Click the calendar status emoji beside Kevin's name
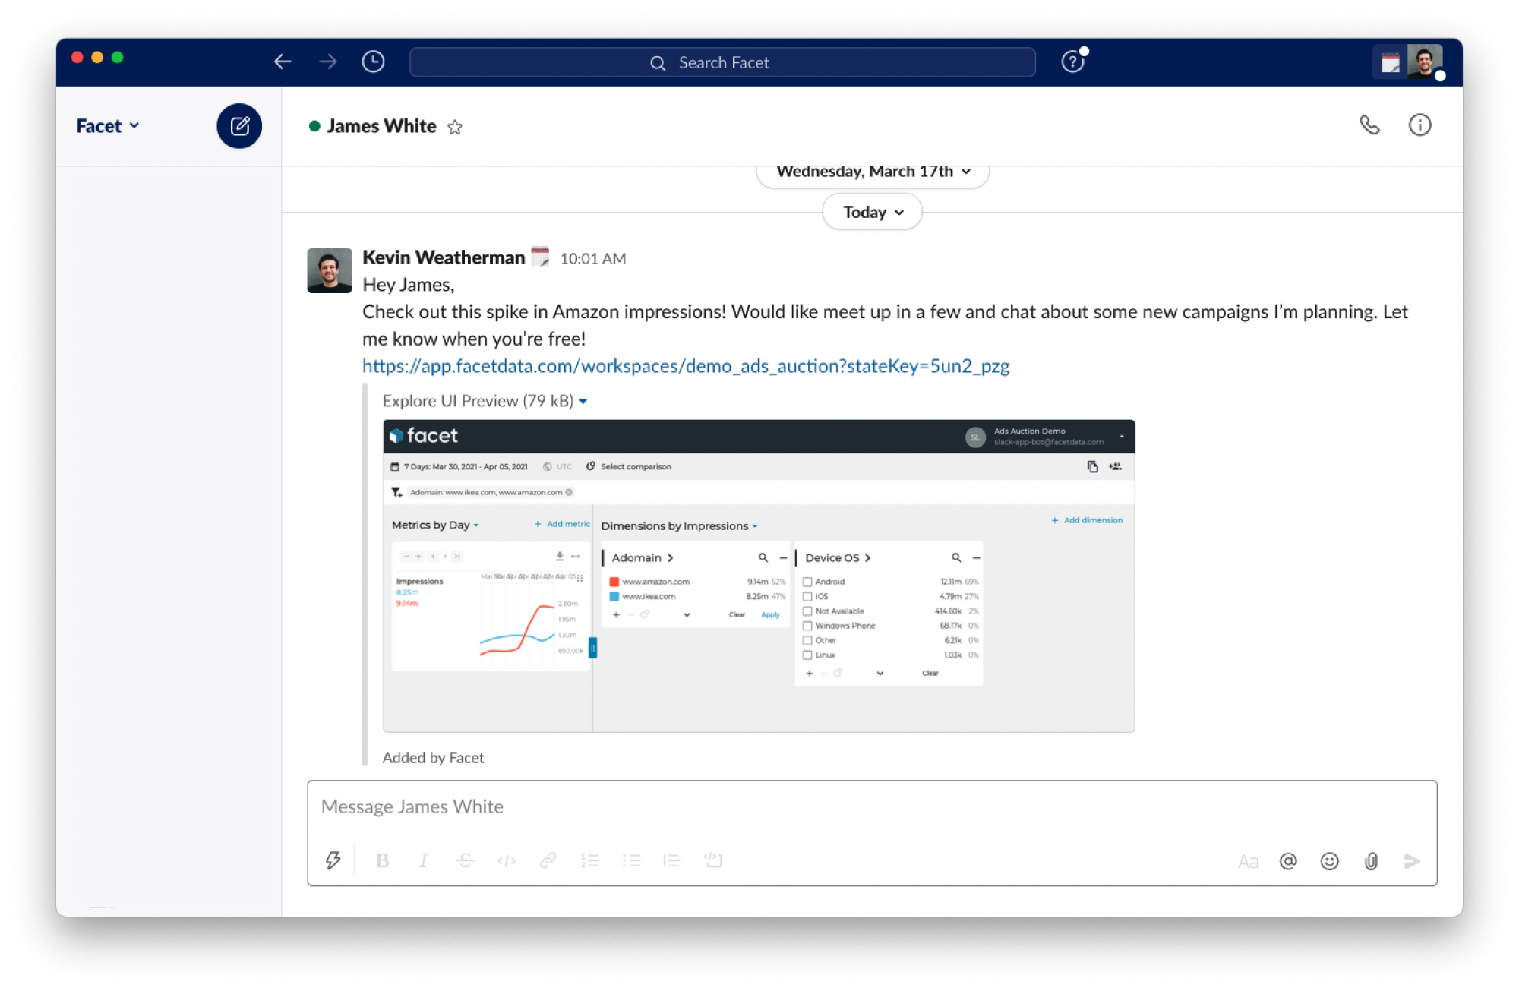This screenshot has width=1519, height=991. pyautogui.click(x=540, y=257)
